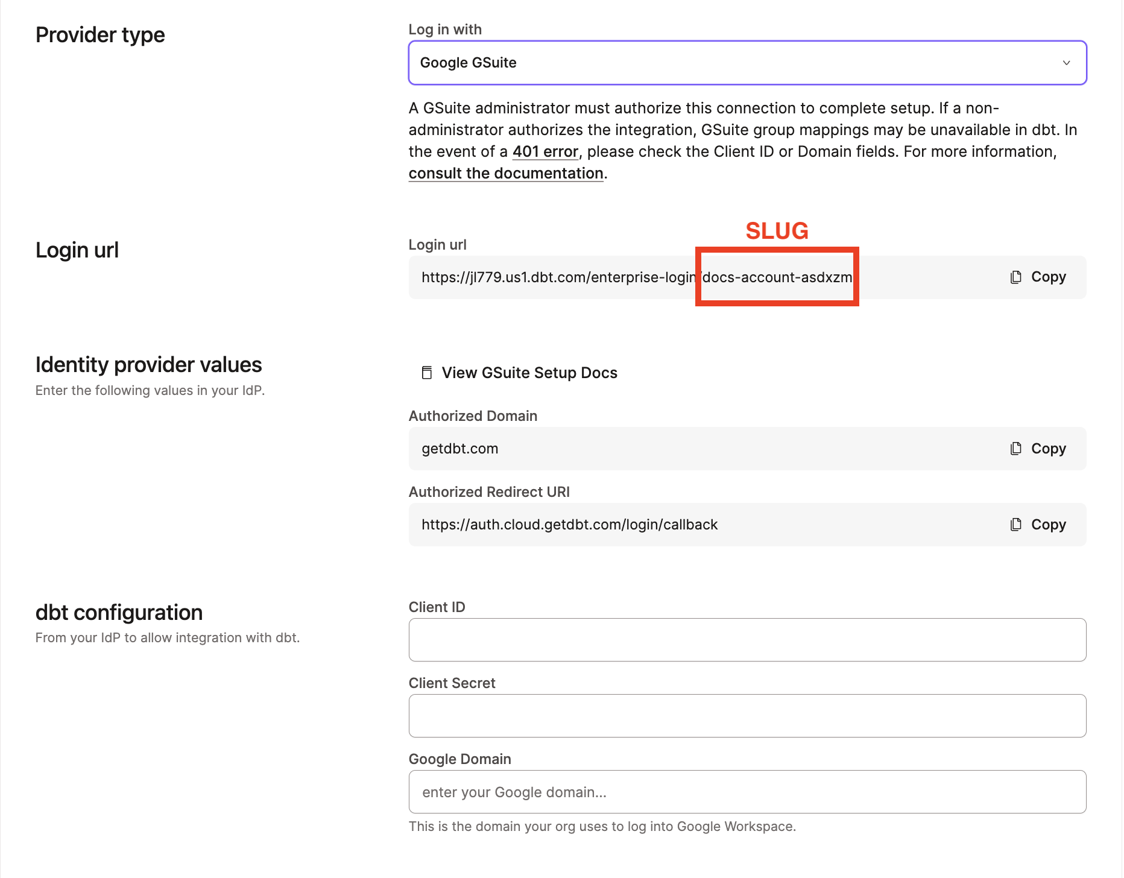1124x878 pixels.
Task: Click the clipboard icon next to the Copy label for Login url
Action: (1017, 277)
